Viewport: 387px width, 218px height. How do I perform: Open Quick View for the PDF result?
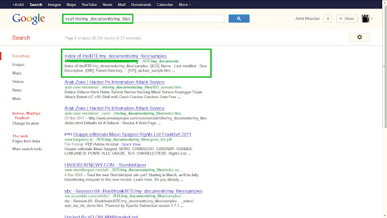click(x=131, y=144)
